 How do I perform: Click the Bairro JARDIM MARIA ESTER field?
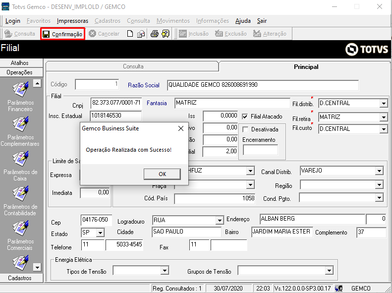282,232
